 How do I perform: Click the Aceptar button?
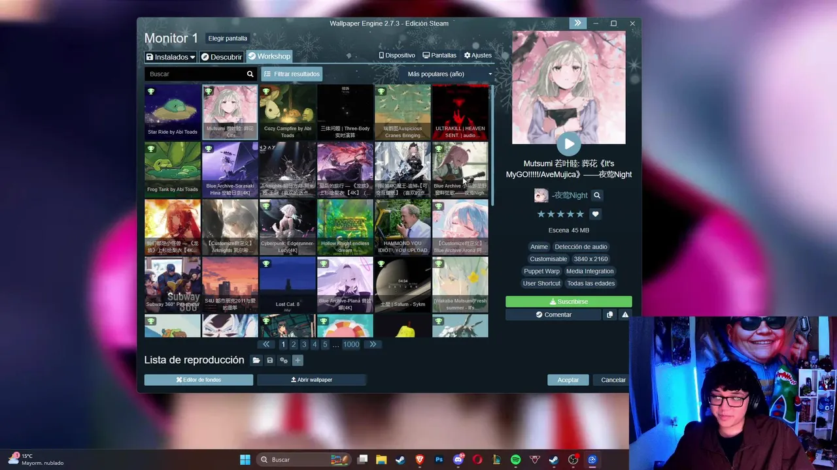coord(568,380)
